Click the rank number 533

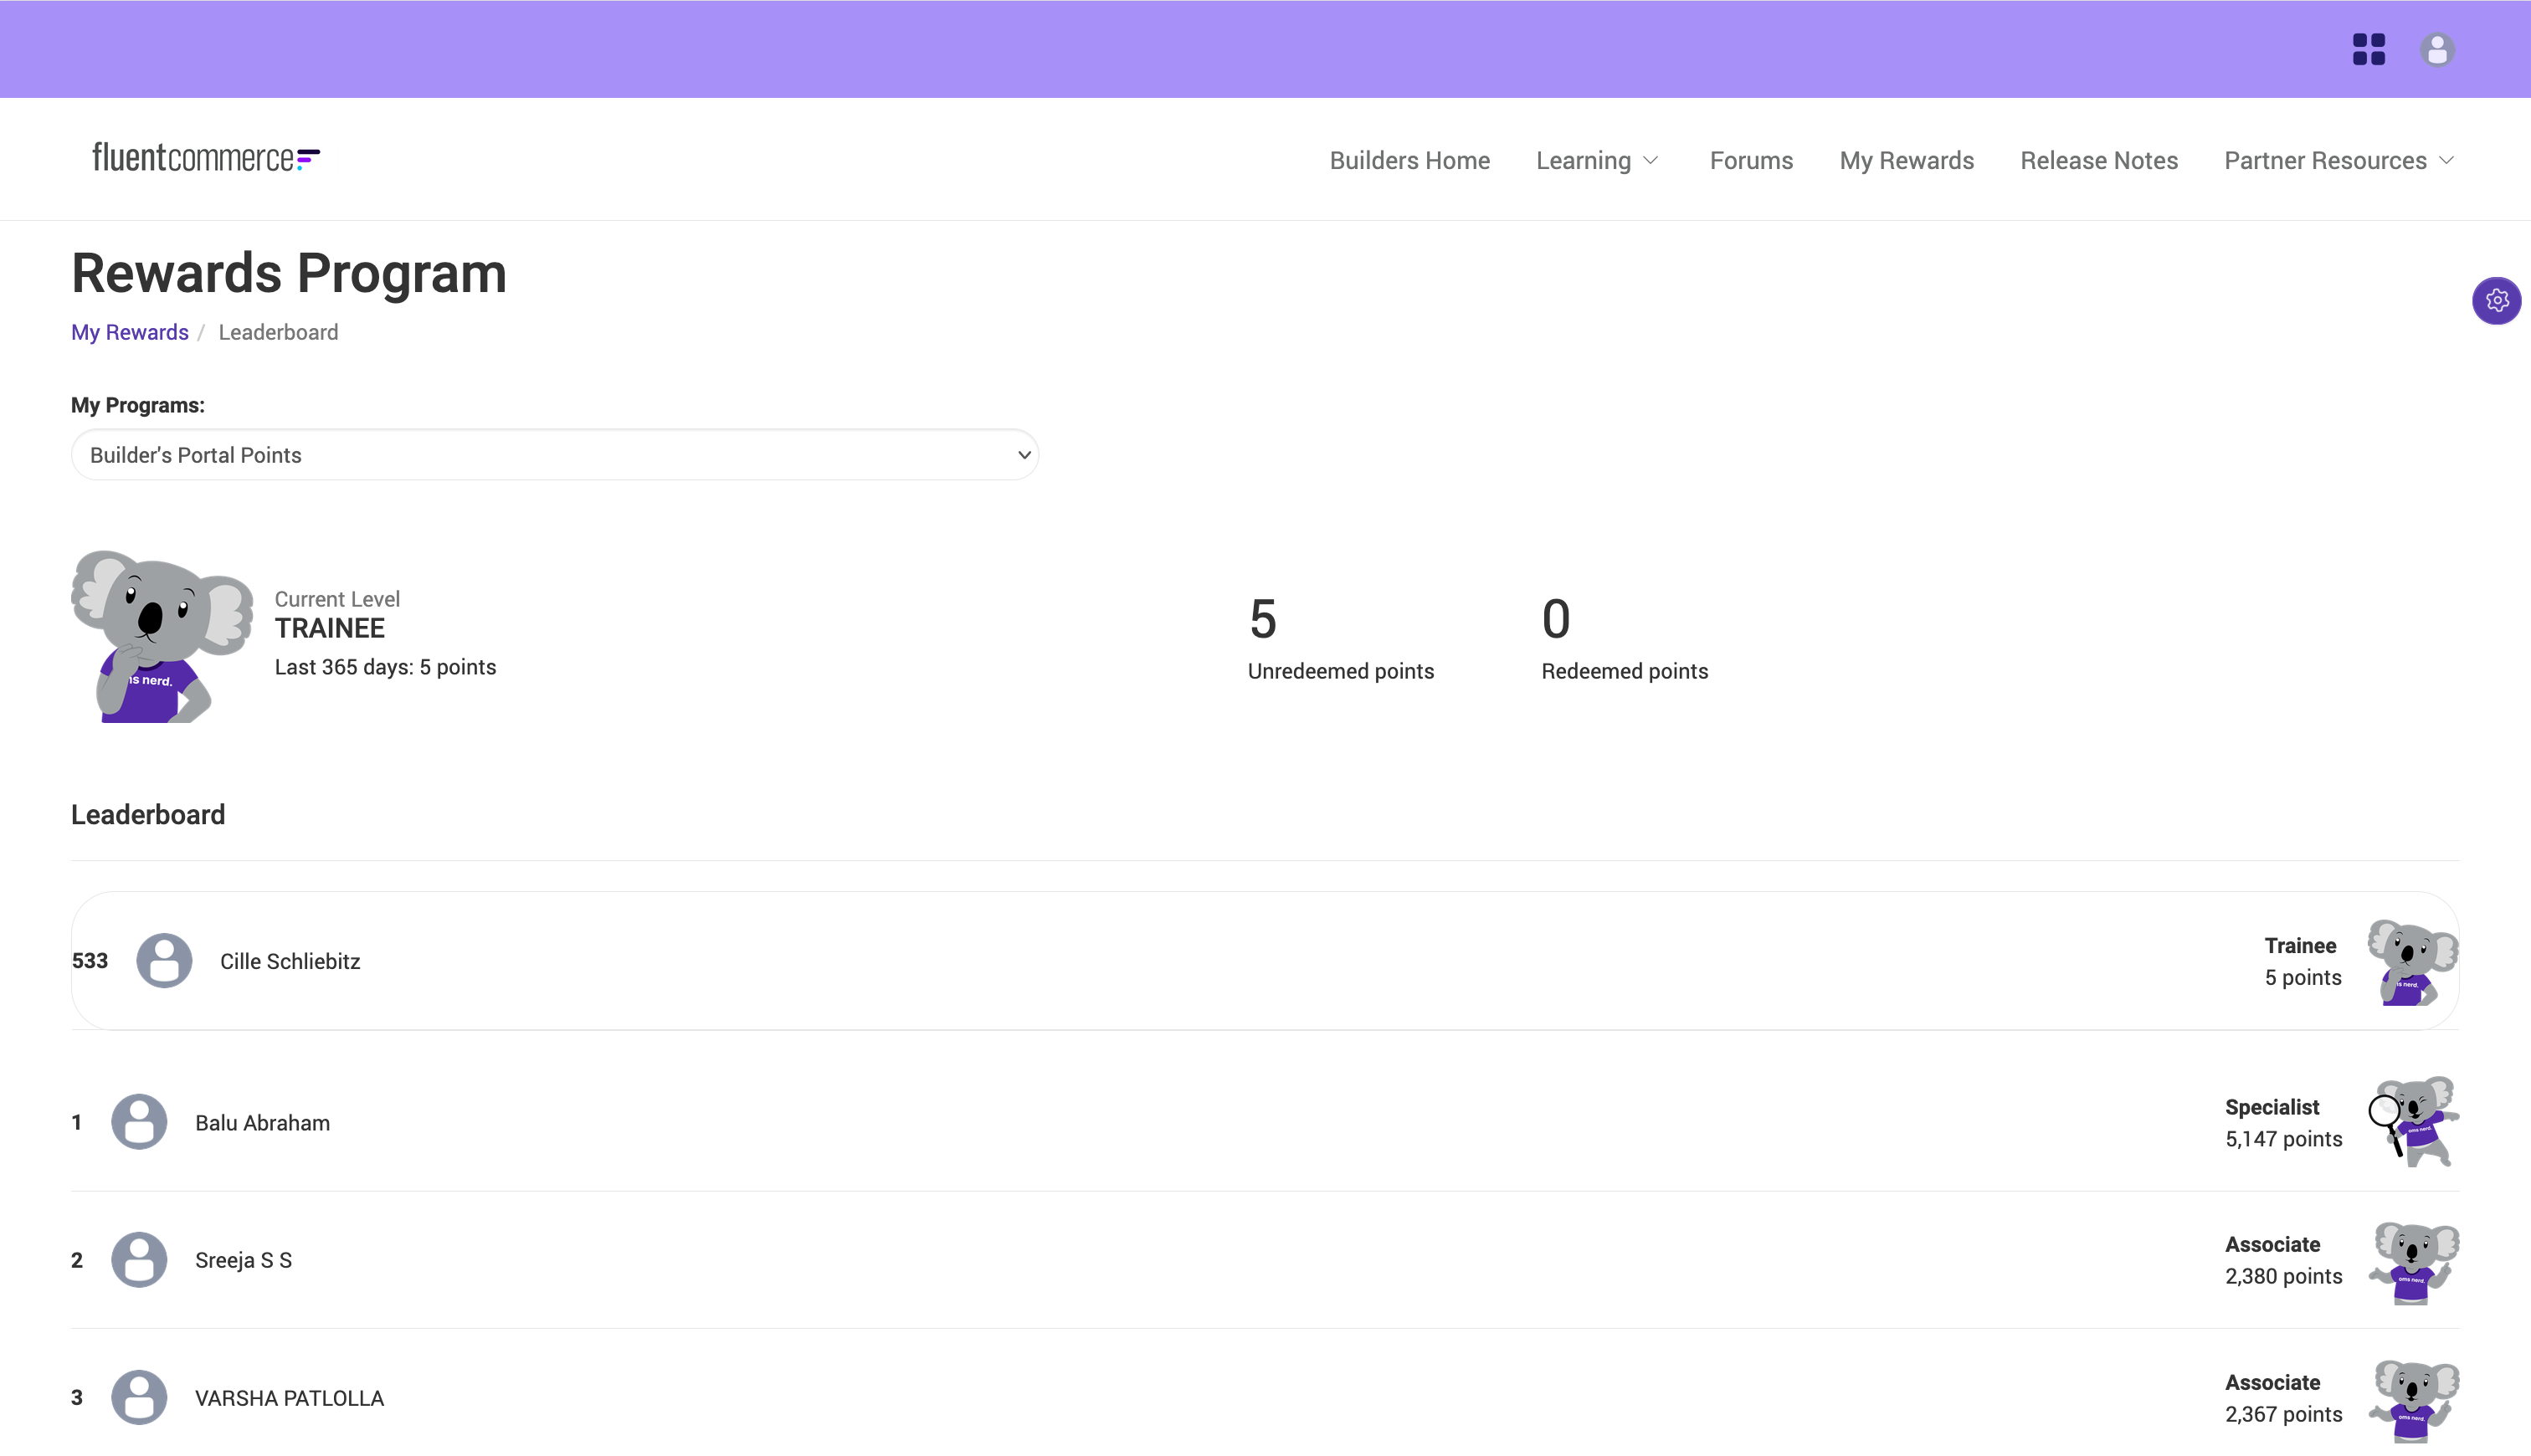pos(90,961)
